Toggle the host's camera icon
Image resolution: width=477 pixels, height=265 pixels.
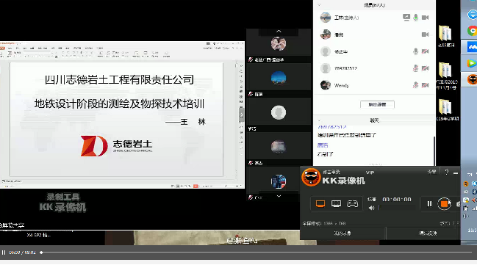click(425, 18)
